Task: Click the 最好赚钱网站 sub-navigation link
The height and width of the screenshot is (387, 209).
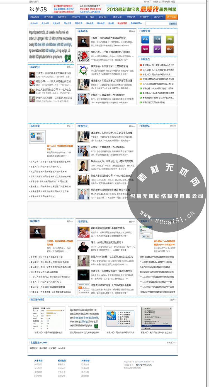Action: tap(136, 24)
